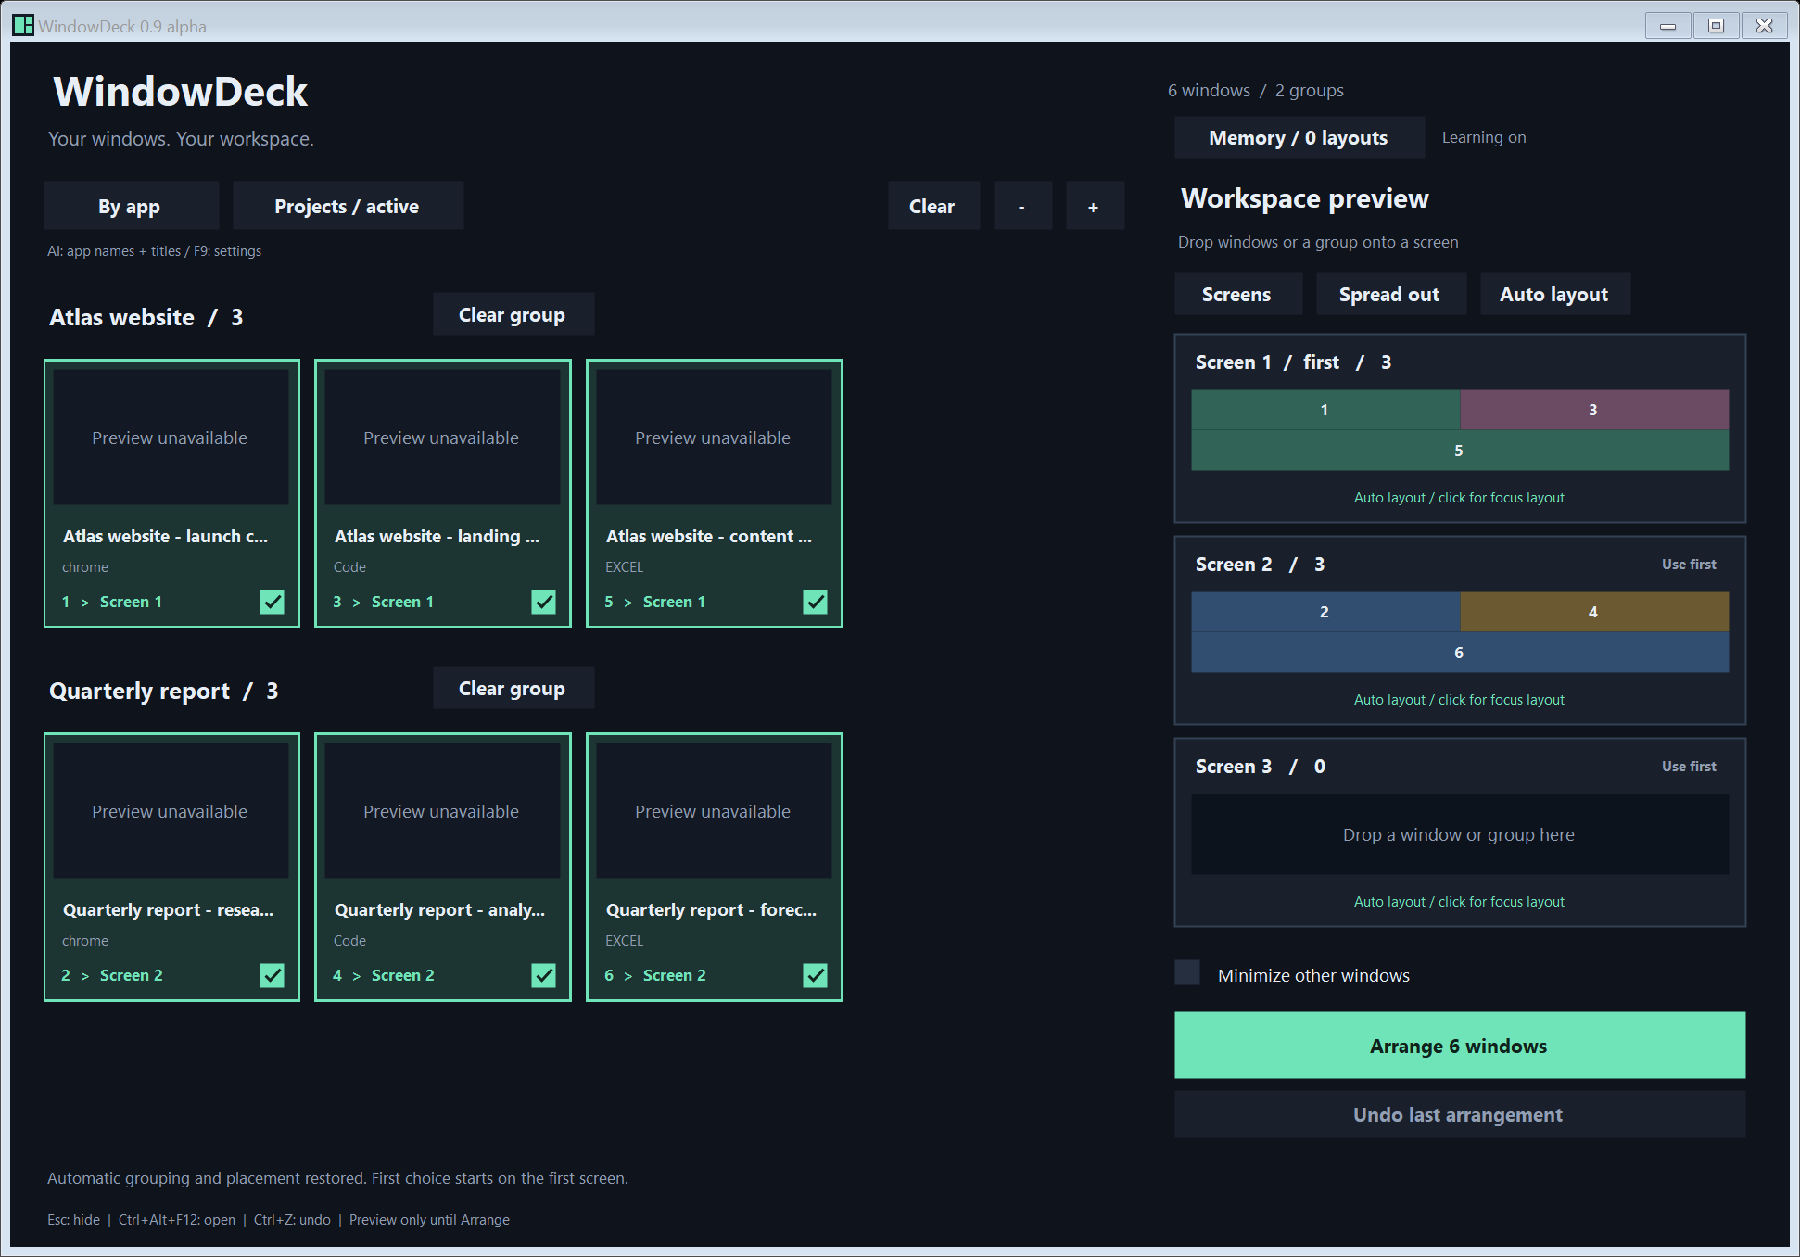Select blue window 6 tile on Screen 2

click(1460, 653)
